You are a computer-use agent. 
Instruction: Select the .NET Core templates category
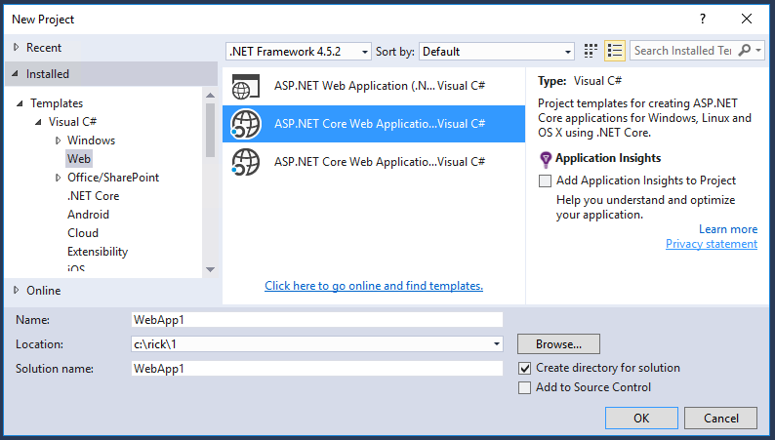click(94, 196)
